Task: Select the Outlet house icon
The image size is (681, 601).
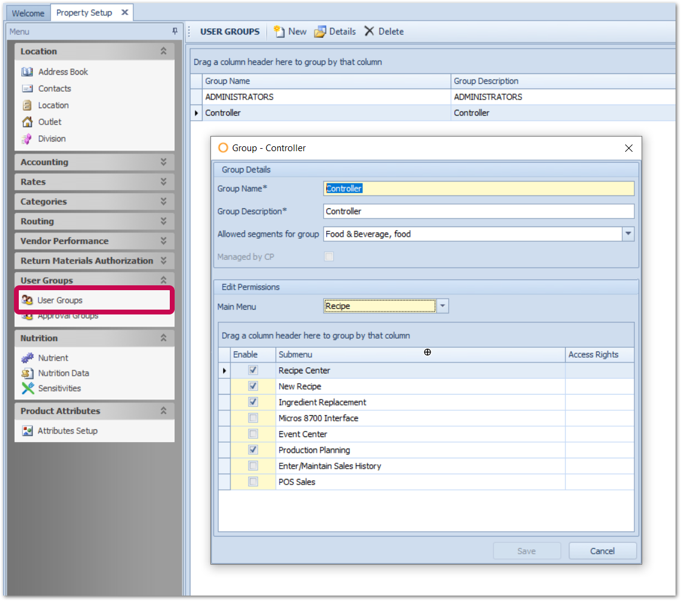Action: (x=27, y=122)
